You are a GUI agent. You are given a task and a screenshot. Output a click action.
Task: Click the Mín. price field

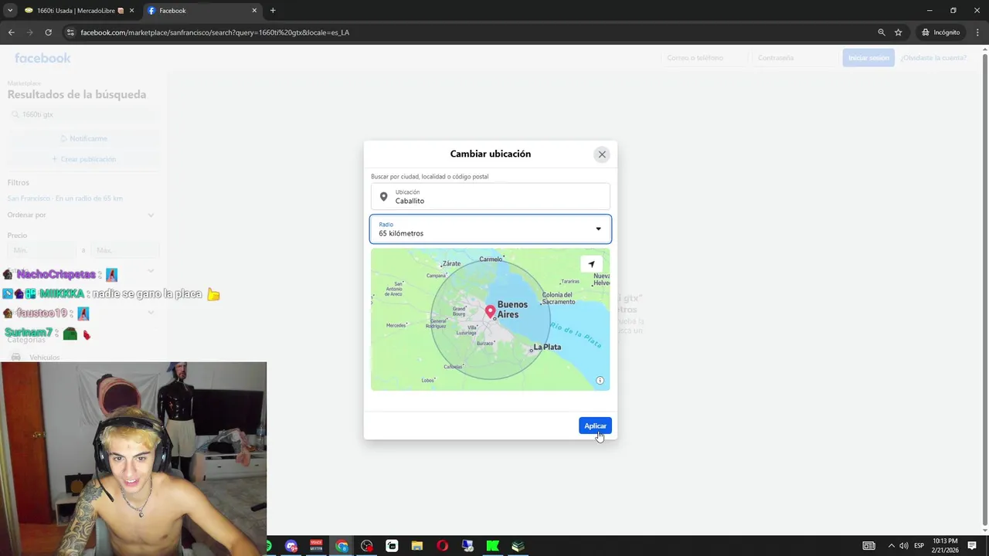(x=42, y=250)
